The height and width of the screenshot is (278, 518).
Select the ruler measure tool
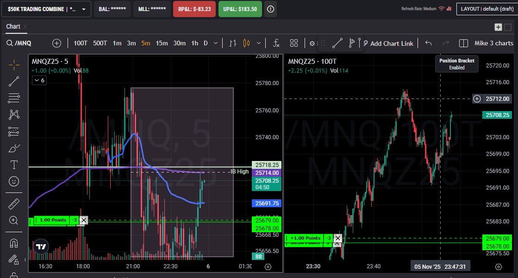coord(14,204)
